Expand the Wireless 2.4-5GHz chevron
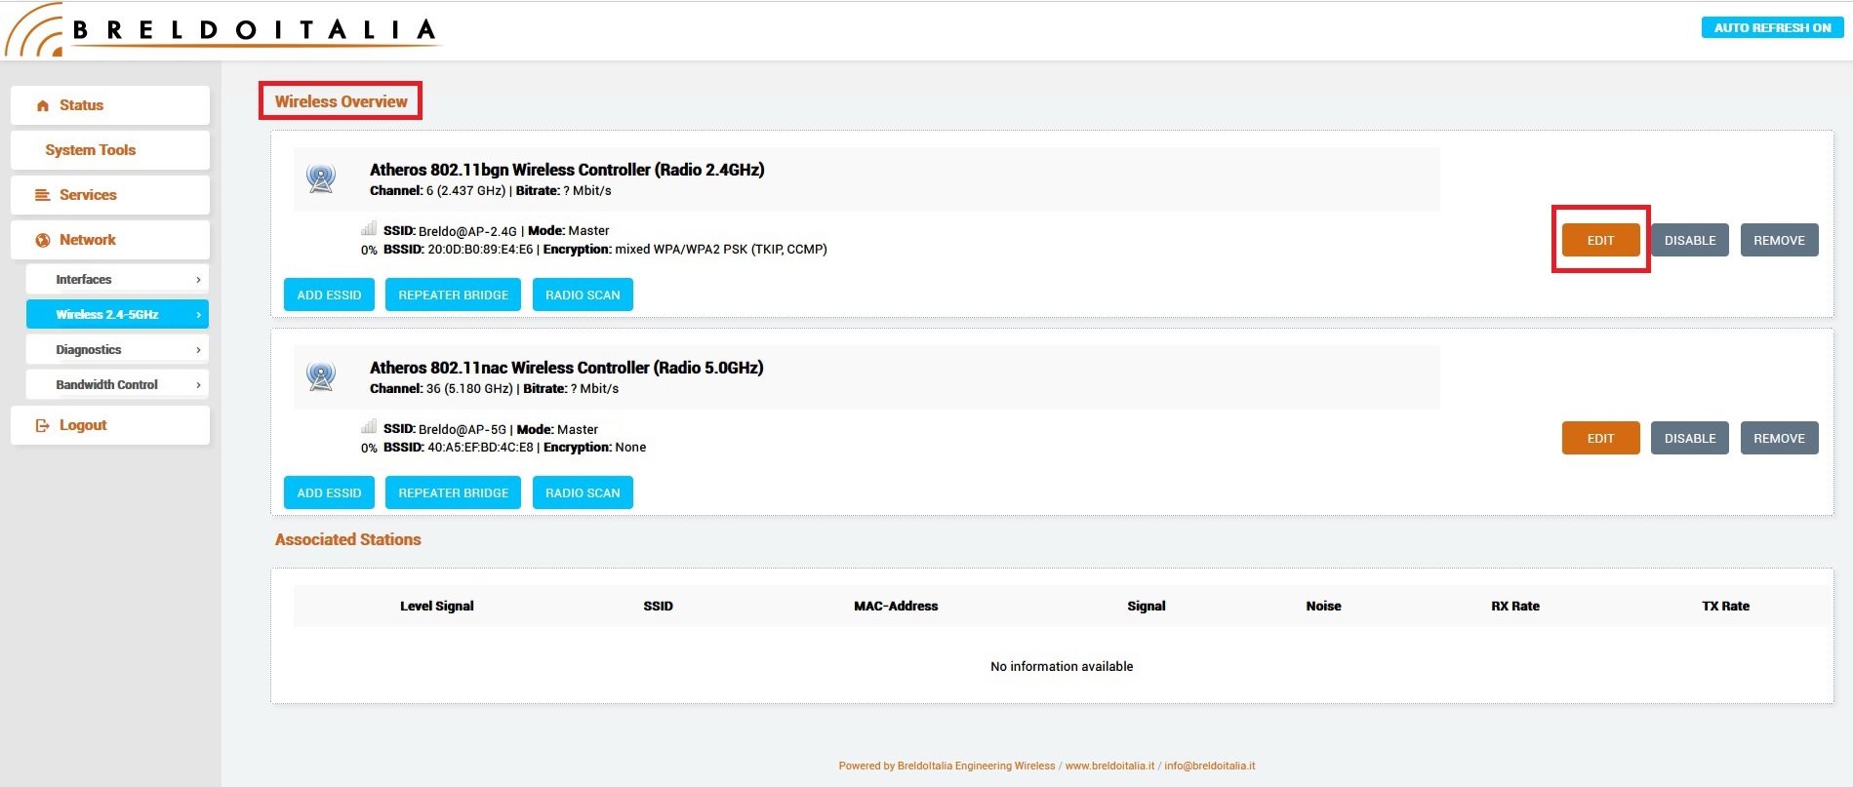The width and height of the screenshot is (1853, 787). [198, 315]
